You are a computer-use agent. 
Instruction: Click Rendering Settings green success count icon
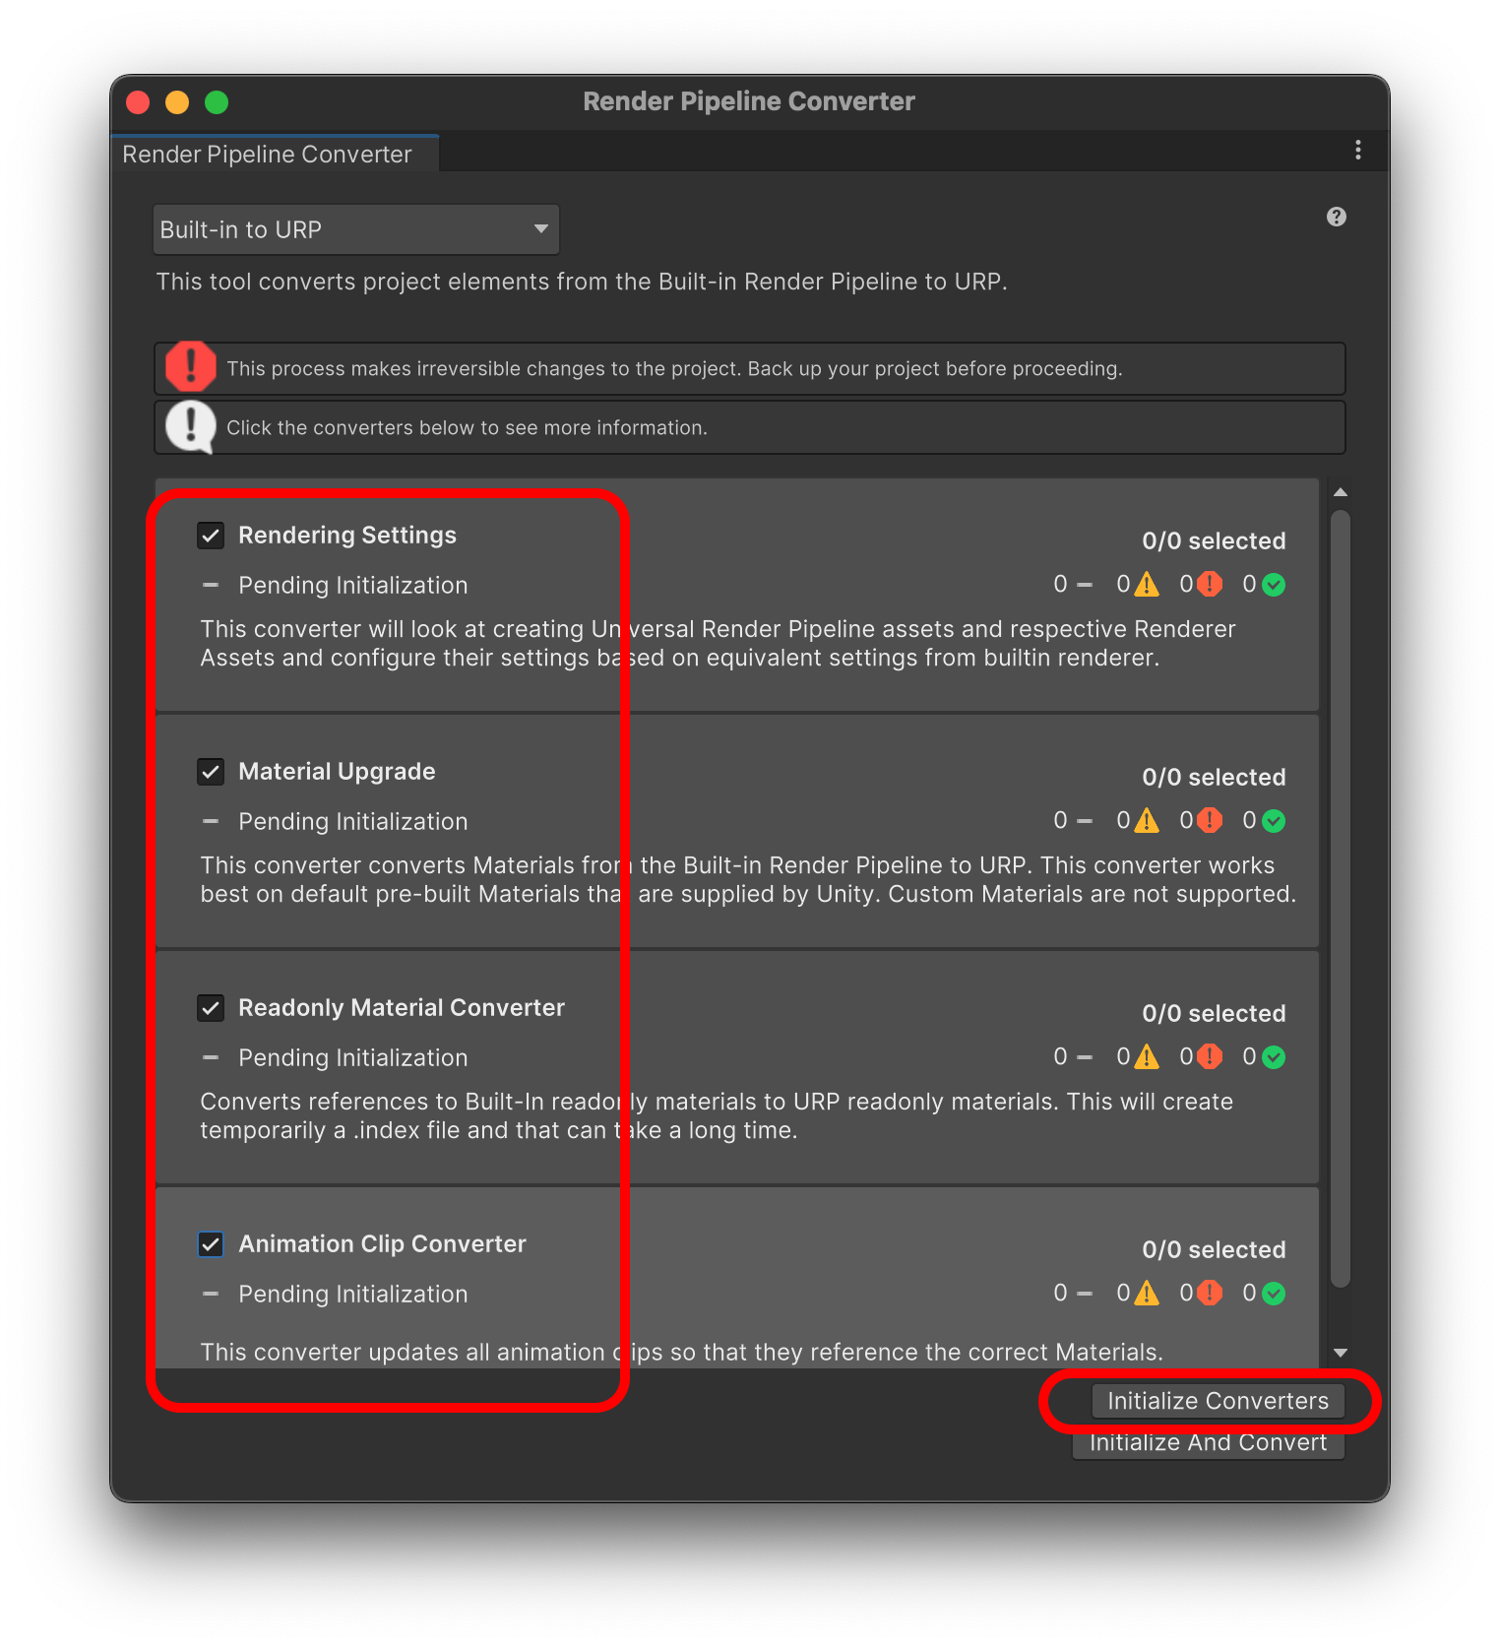pos(1274,585)
